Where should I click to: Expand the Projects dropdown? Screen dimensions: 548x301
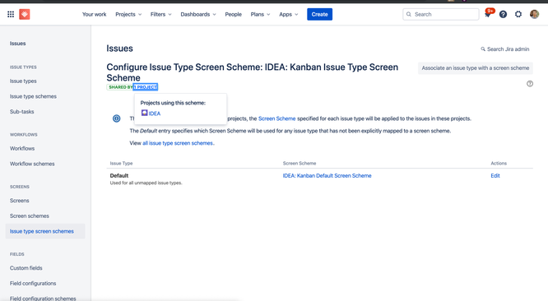click(128, 14)
